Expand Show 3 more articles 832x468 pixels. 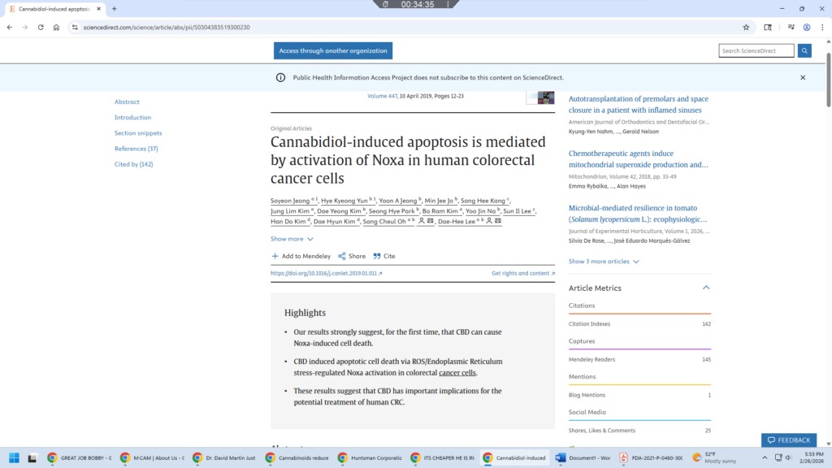604,262
